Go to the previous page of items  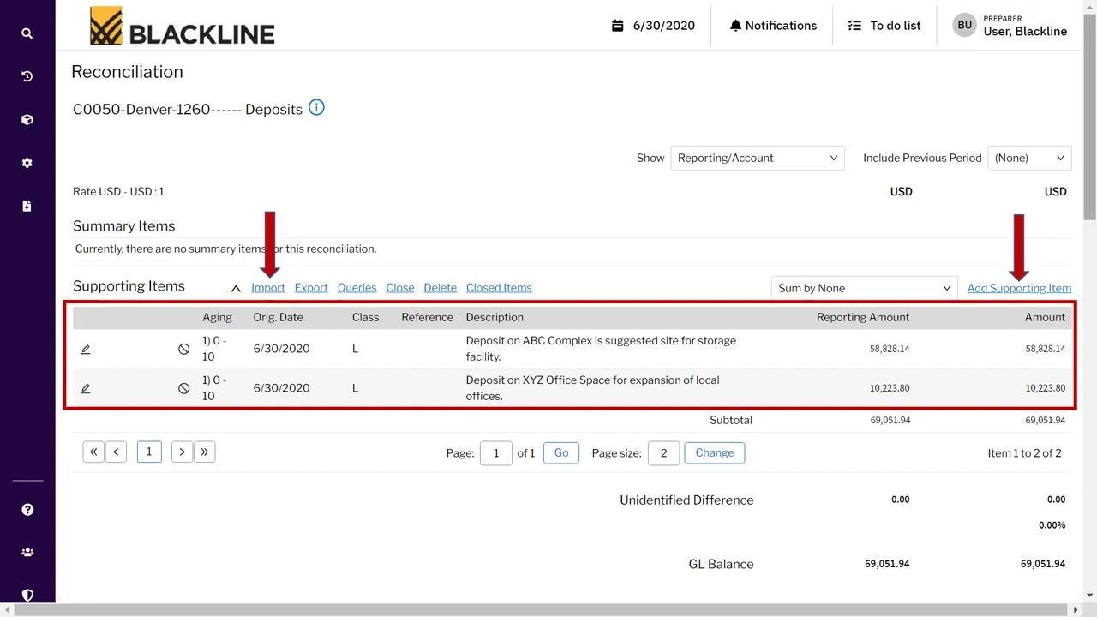click(x=116, y=452)
